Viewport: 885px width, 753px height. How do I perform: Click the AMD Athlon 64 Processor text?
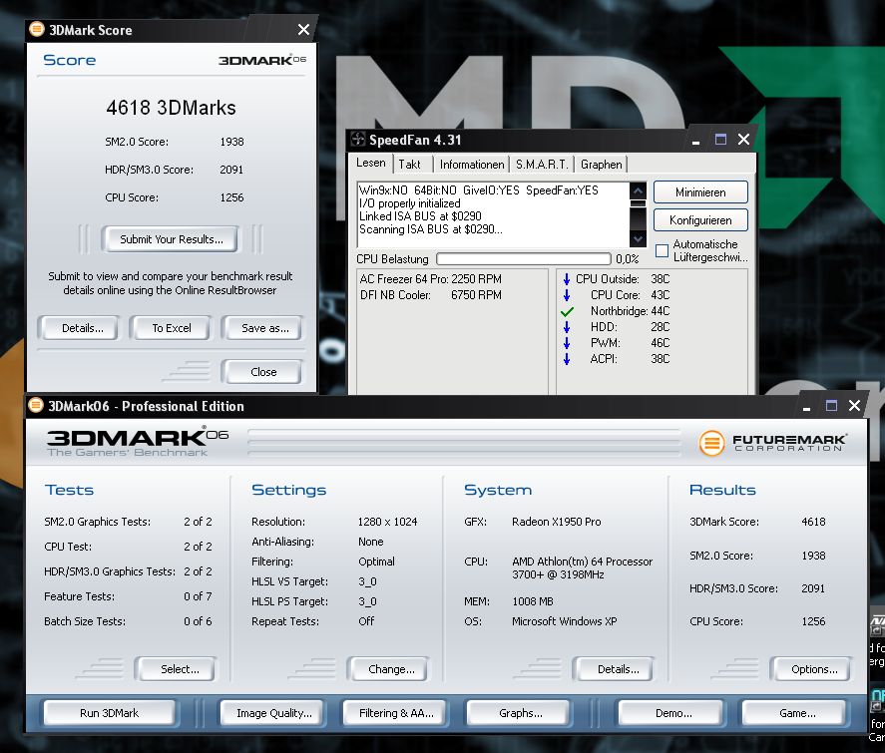click(582, 568)
